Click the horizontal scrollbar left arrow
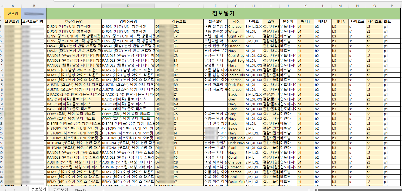Image resolution: width=402 pixels, height=191 pixels. point(315,190)
